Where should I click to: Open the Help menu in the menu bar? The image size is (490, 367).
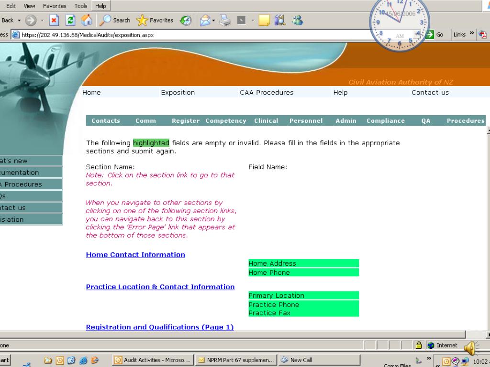(100, 6)
